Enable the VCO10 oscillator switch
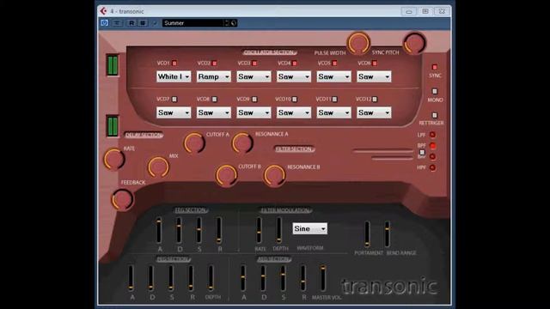Image resolution: width=550 pixels, height=309 pixels. [x=295, y=100]
